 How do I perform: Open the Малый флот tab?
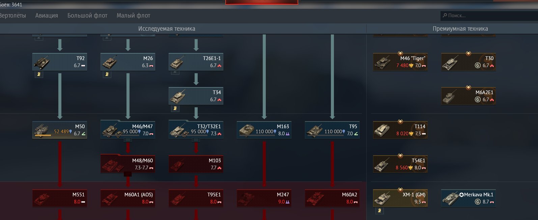point(134,16)
